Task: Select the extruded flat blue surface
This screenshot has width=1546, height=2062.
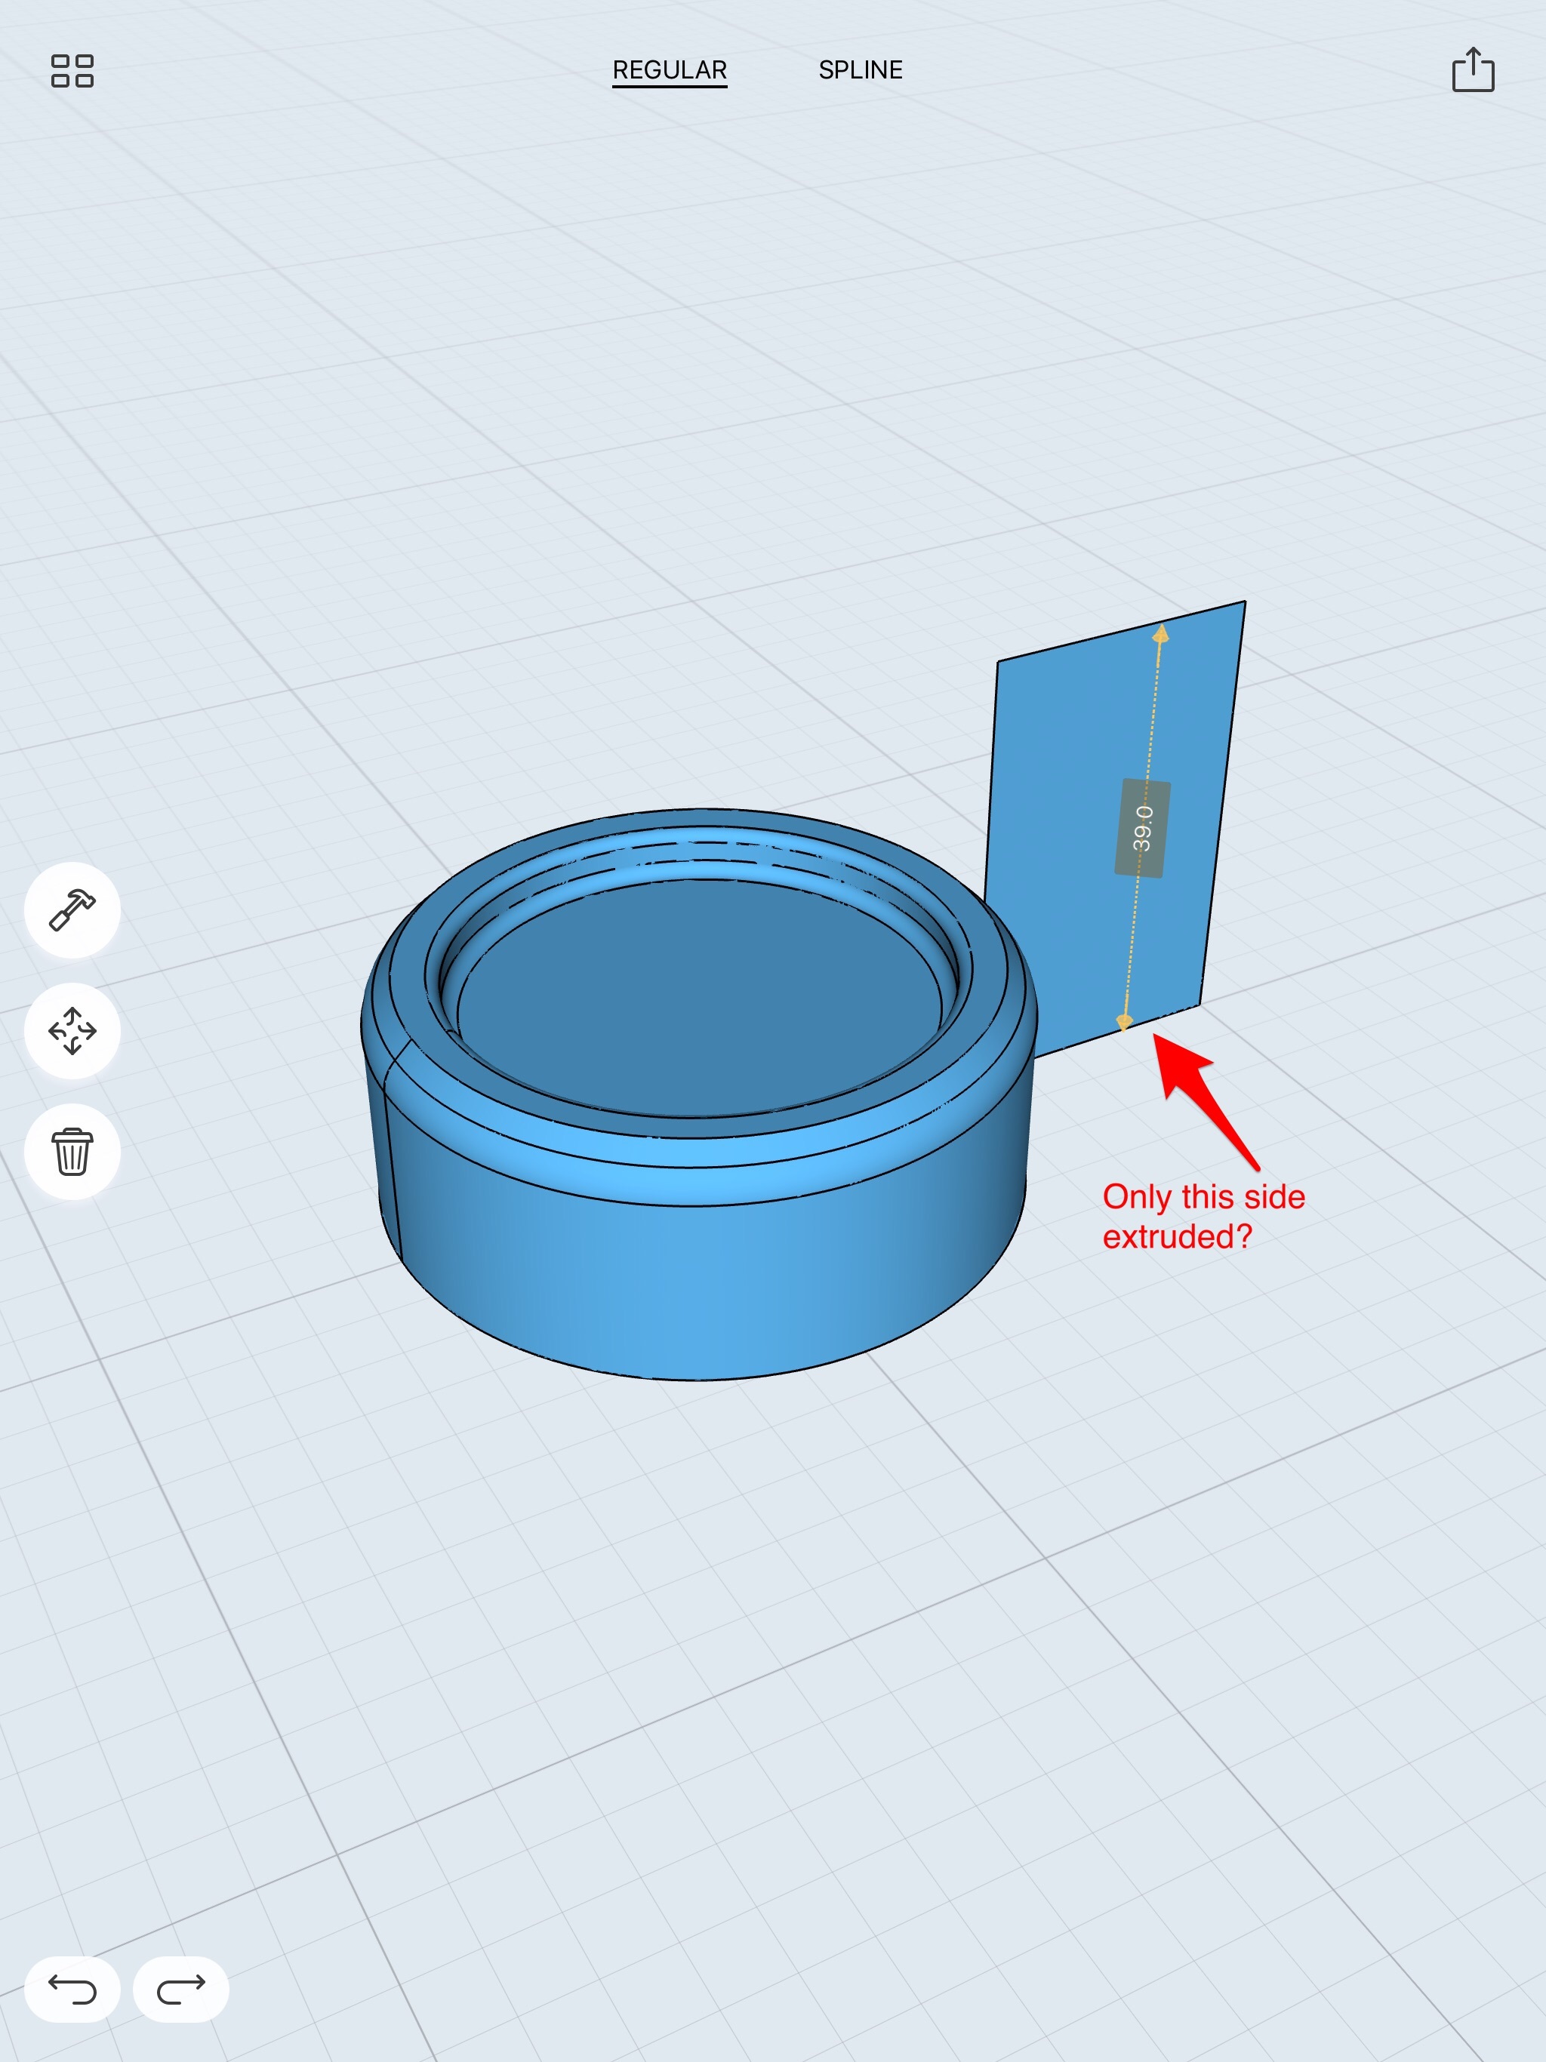Action: tap(1054, 792)
